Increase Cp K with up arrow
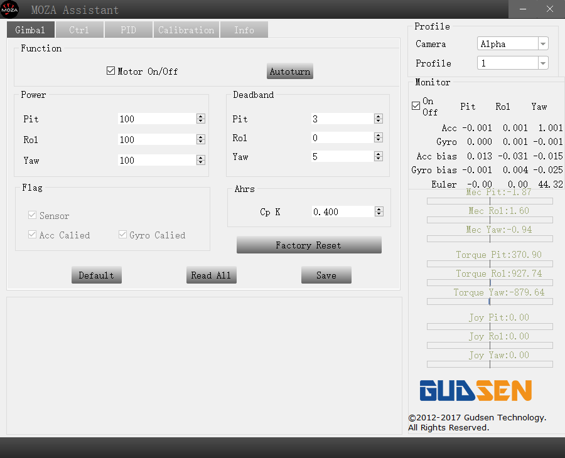Image resolution: width=565 pixels, height=458 pixels. click(x=379, y=208)
